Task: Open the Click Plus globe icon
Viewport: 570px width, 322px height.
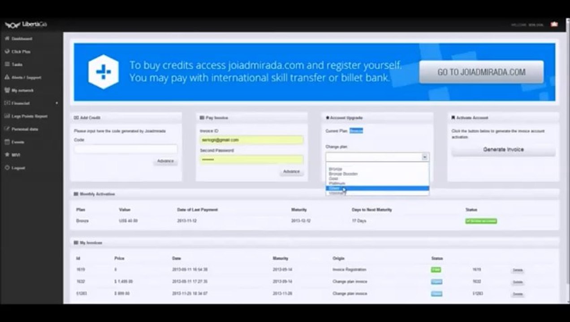Action: (x=7, y=51)
